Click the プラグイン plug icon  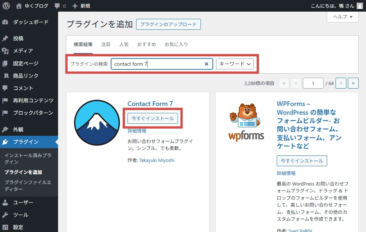click(x=5, y=142)
